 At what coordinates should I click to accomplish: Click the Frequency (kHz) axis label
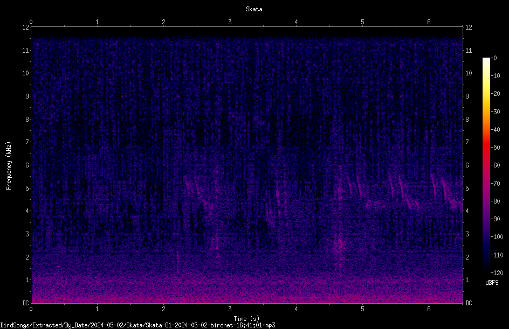9,165
